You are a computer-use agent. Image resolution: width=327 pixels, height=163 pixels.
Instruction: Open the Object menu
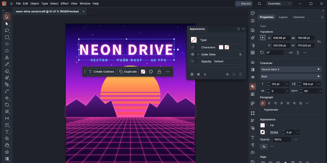point(35,4)
